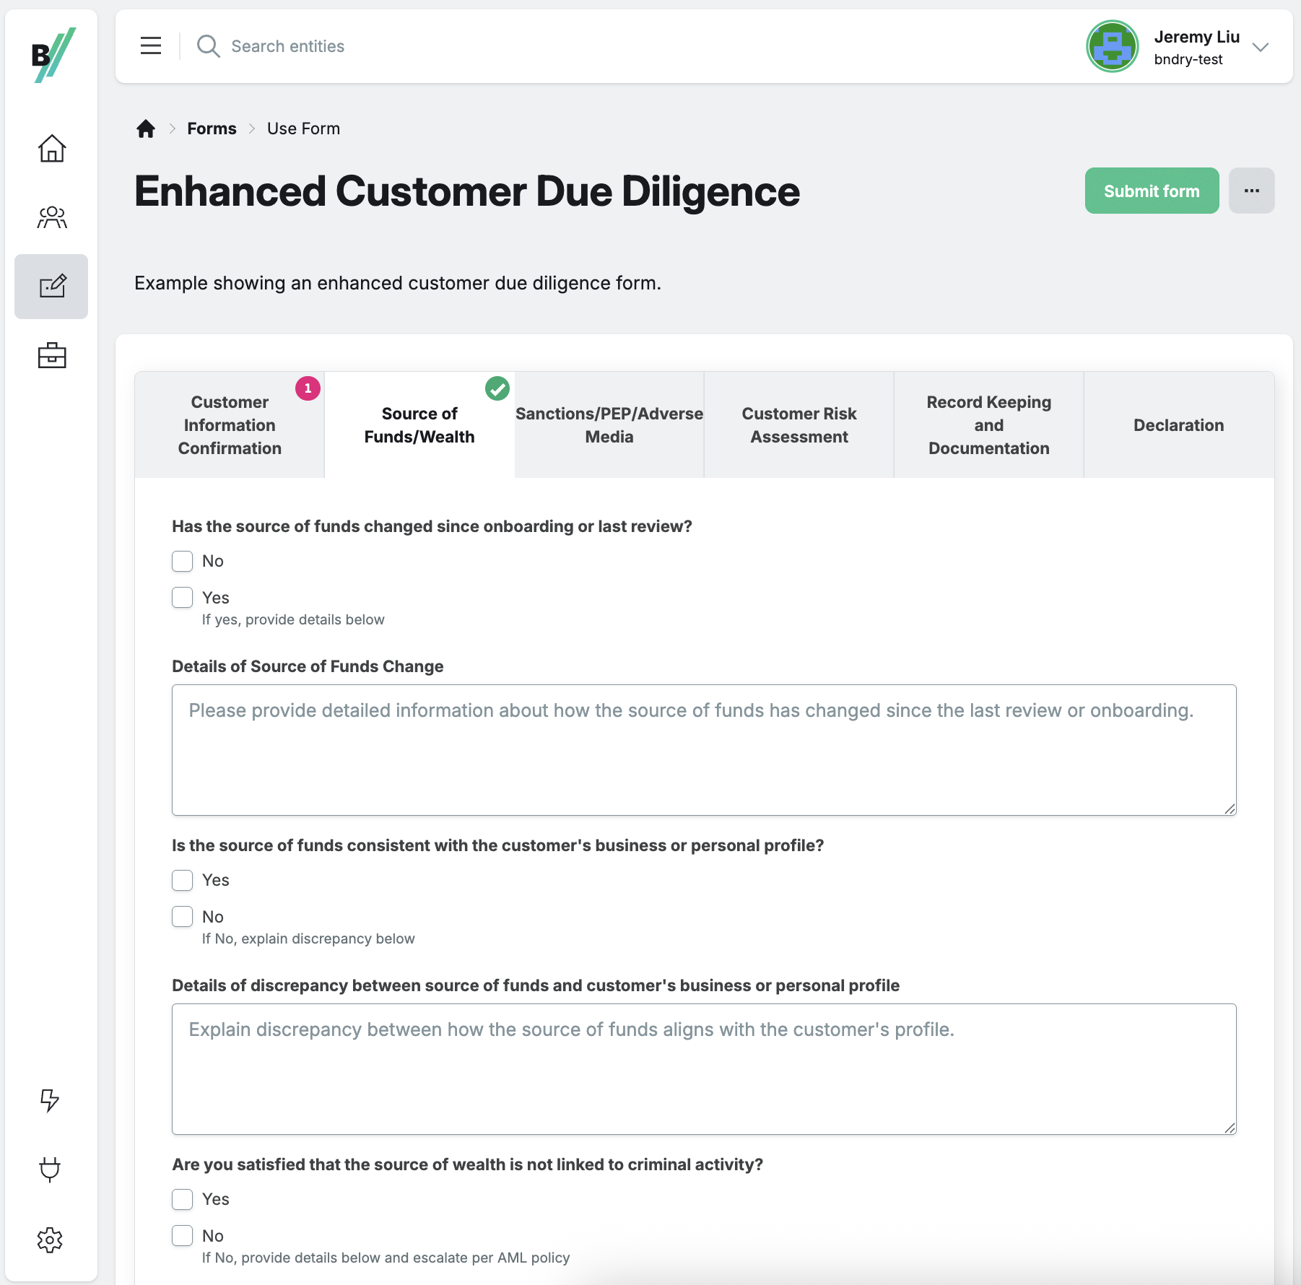Navigate to Forms via breadcrumb link
This screenshot has width=1301, height=1285.
pos(211,128)
